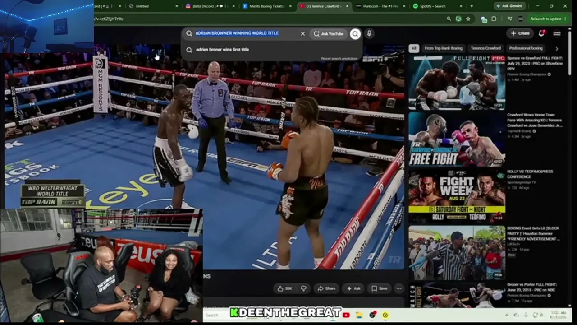Click the YouTube search magnifier button
Screen dimensions: 577x325
coord(355,34)
